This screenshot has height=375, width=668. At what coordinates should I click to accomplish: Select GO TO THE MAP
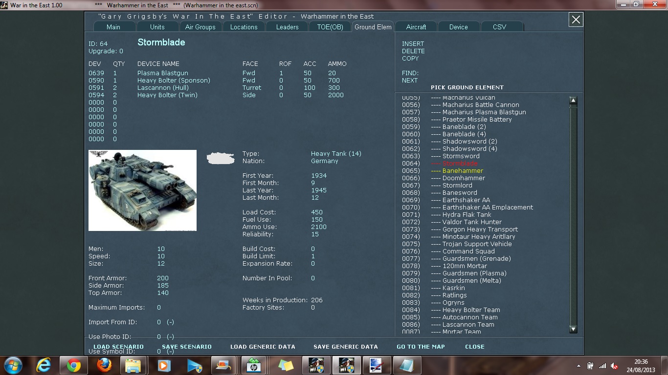[420, 347]
